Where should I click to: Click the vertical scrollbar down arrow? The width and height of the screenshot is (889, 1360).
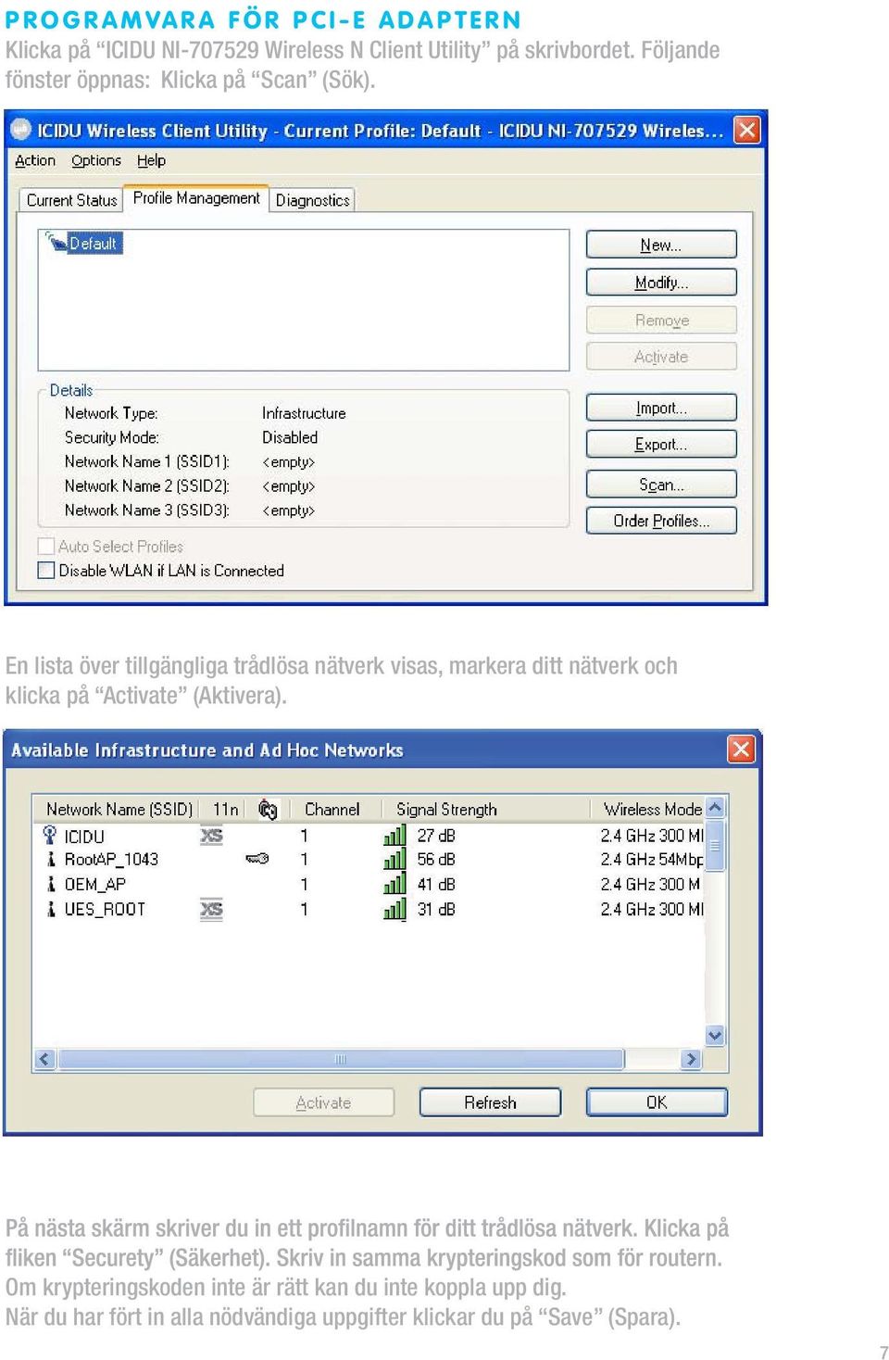715,1035
